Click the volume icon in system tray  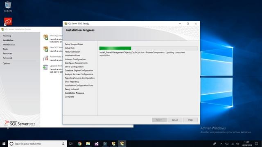coord(237,144)
